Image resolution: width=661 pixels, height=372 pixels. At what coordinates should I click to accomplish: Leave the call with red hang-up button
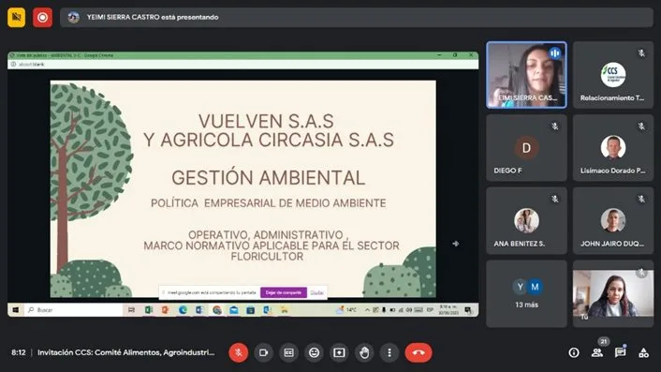pyautogui.click(x=419, y=352)
